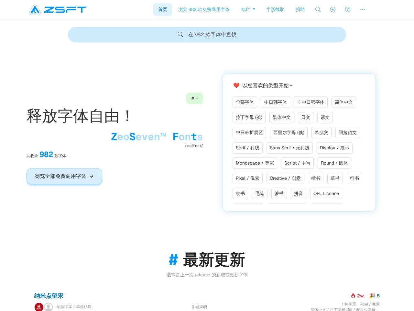Click the party popper icon
Viewport: 414px width, 311px height.
coord(372,296)
